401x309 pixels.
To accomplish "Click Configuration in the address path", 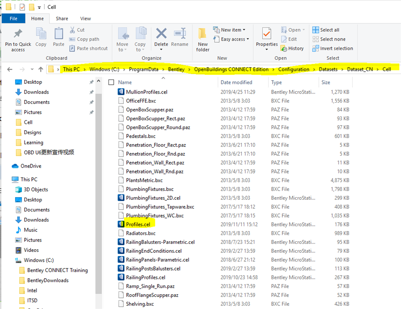I will coord(294,69).
